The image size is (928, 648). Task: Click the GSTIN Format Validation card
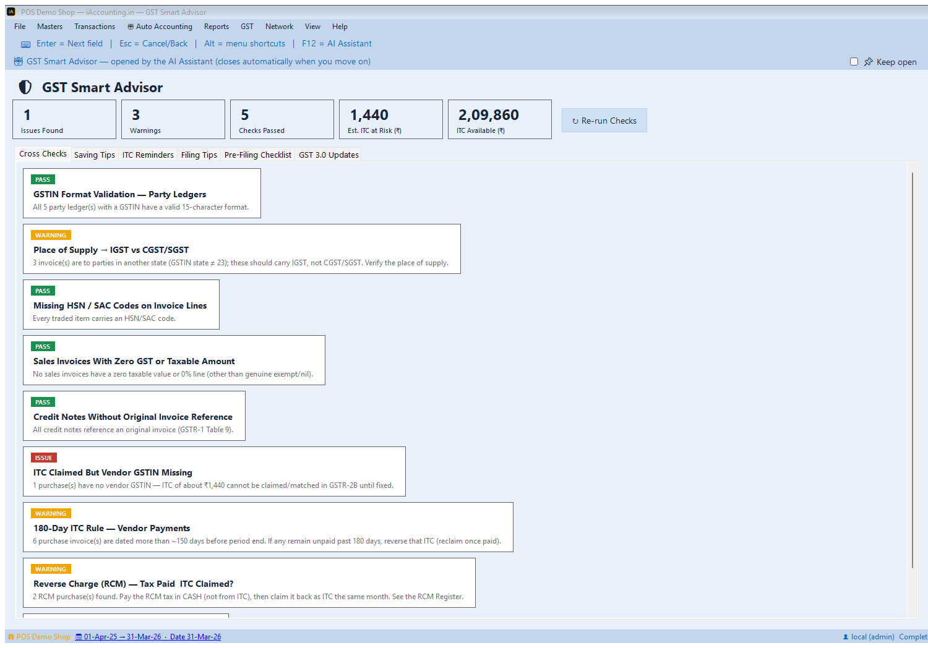click(142, 194)
